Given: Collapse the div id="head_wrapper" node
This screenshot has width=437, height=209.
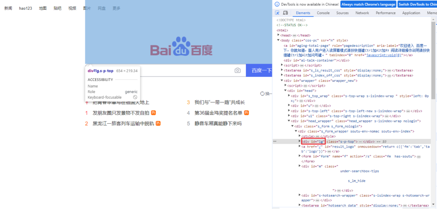Looking at the screenshot, I should pos(289,121).
